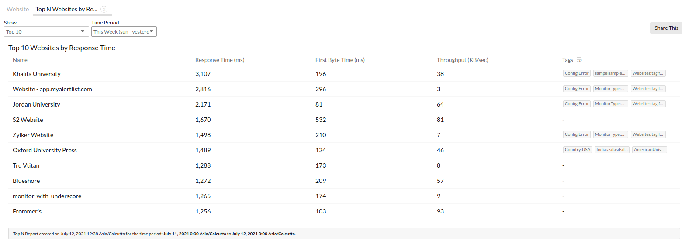Open the Frommer's website entry
Screen dimensions: 685x241
pos(27,211)
